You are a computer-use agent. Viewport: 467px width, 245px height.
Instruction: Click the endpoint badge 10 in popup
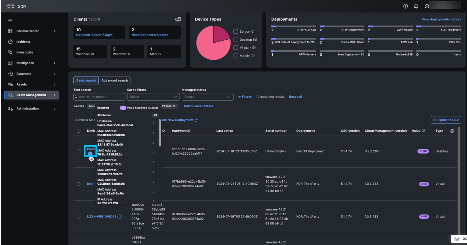click(123, 108)
